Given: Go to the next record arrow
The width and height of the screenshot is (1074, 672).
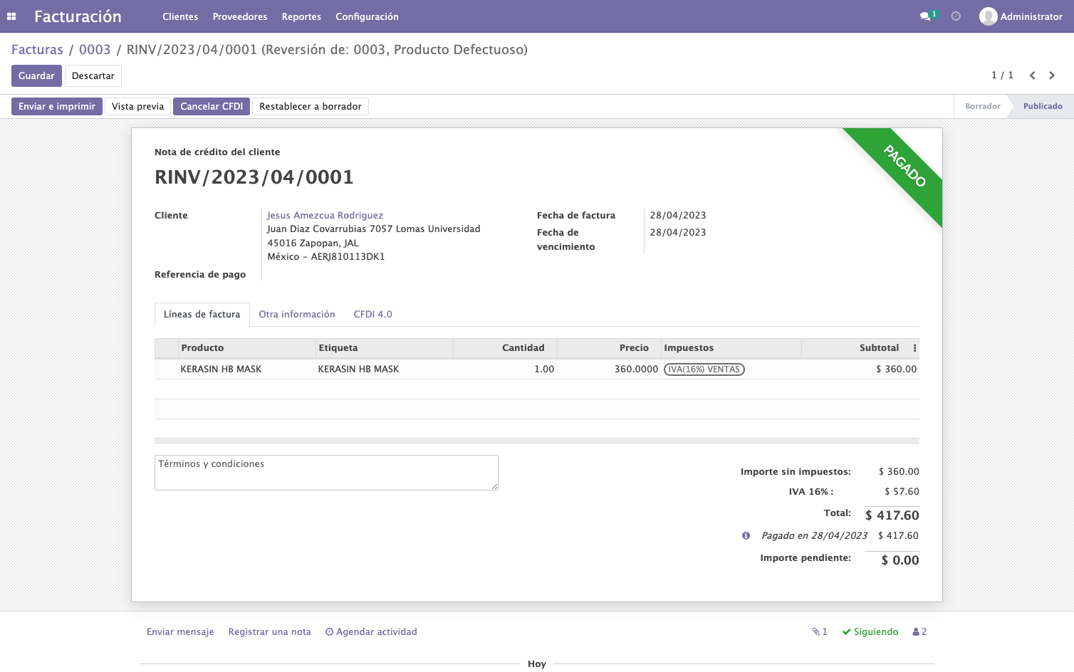Looking at the screenshot, I should [1052, 75].
